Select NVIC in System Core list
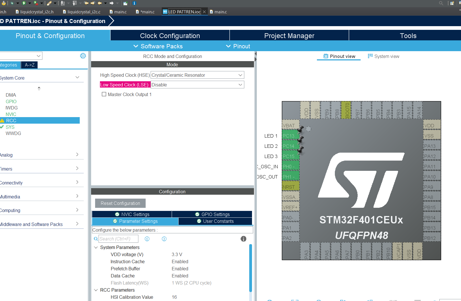The height and width of the screenshot is (301, 461). tap(11, 114)
